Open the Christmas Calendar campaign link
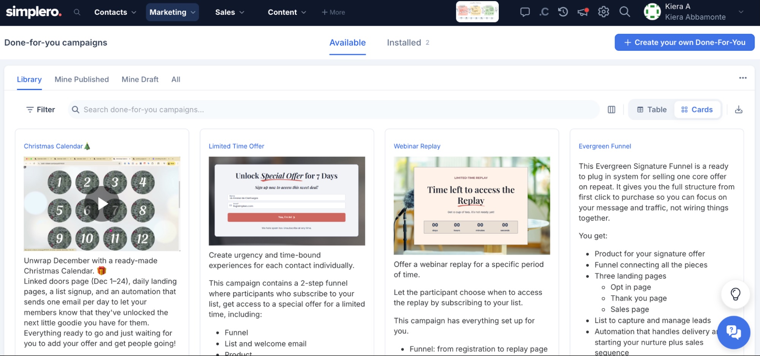 (57, 146)
